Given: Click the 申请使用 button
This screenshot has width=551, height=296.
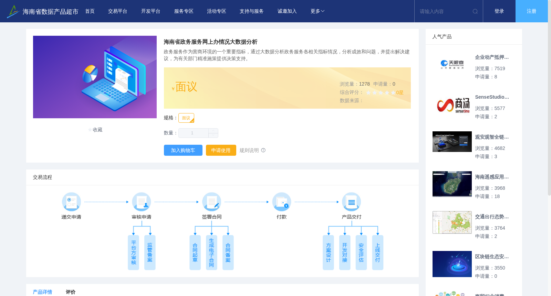Looking at the screenshot, I should point(221,150).
